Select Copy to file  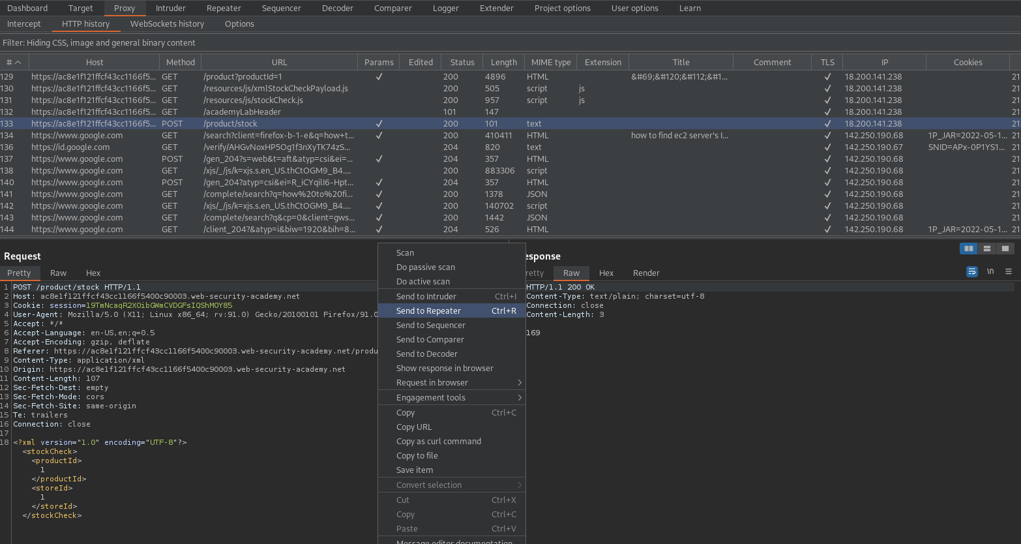click(x=452, y=456)
